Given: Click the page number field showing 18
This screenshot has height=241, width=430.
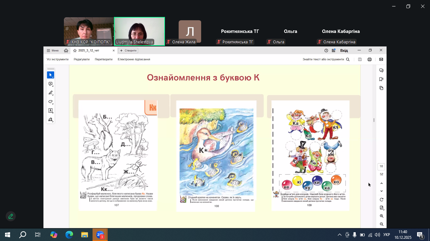Looking at the screenshot, I should click(381, 166).
